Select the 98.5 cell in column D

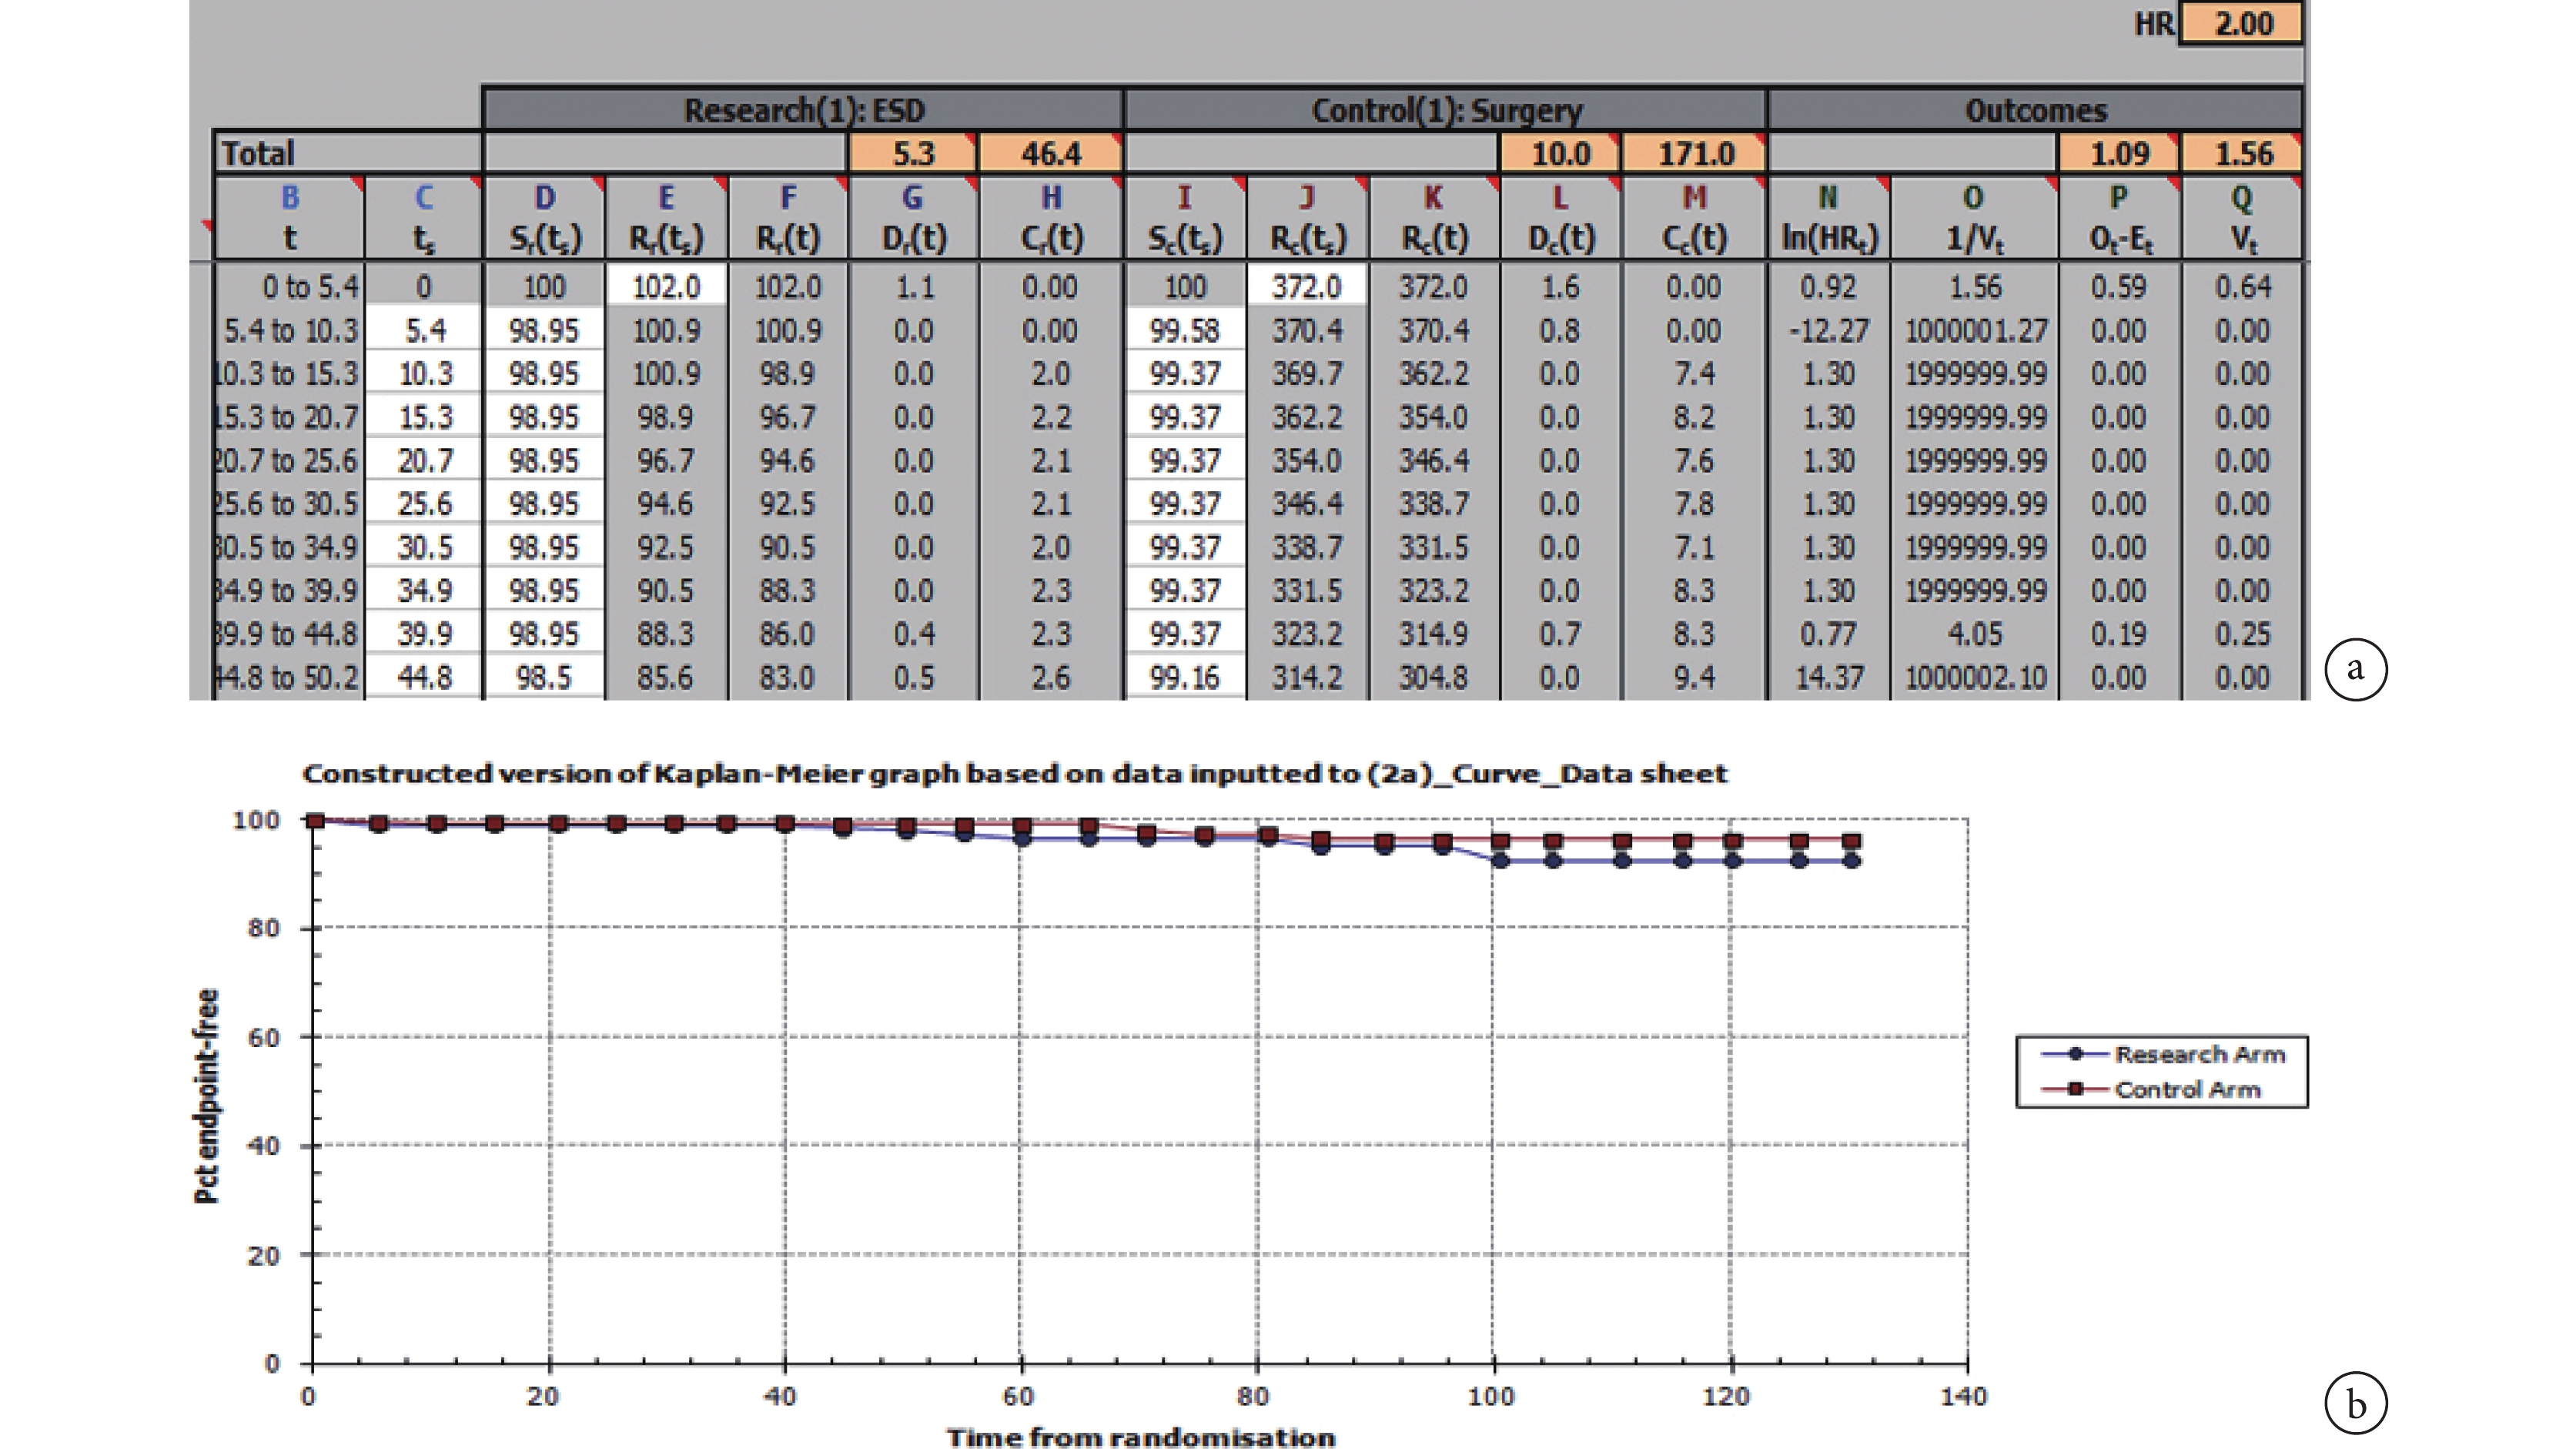[x=545, y=677]
